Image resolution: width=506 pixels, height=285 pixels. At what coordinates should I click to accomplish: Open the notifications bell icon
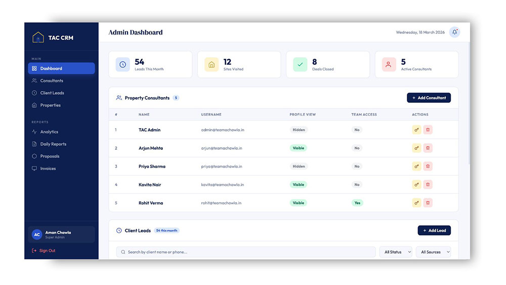point(454,32)
